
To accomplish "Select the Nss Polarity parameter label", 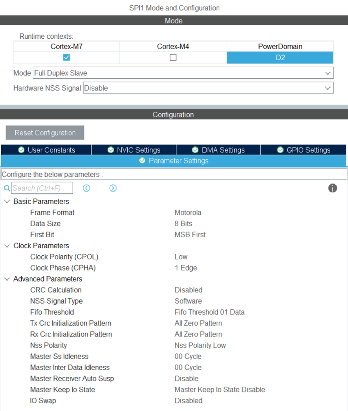I will (48, 346).
